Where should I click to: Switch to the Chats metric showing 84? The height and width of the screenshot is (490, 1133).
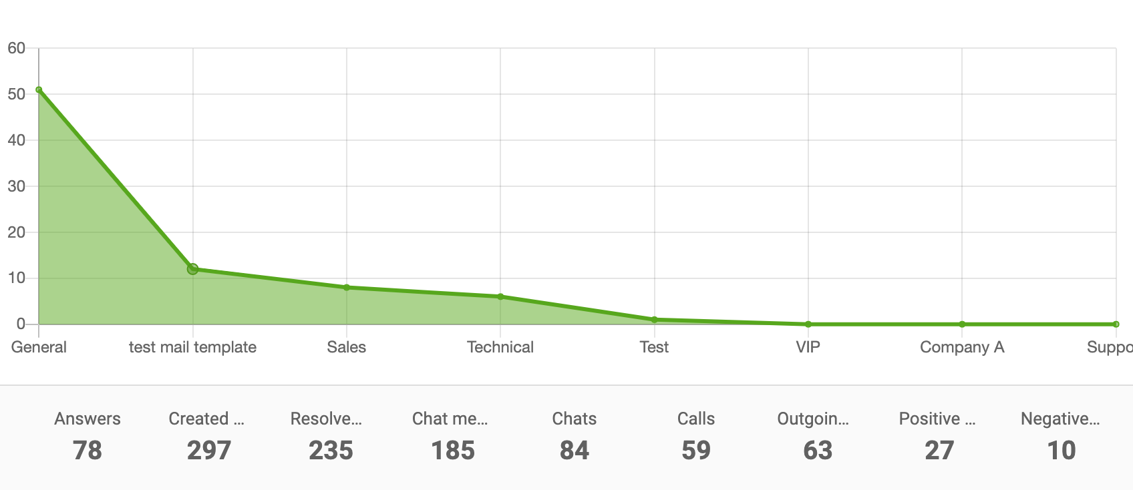pyautogui.click(x=575, y=437)
